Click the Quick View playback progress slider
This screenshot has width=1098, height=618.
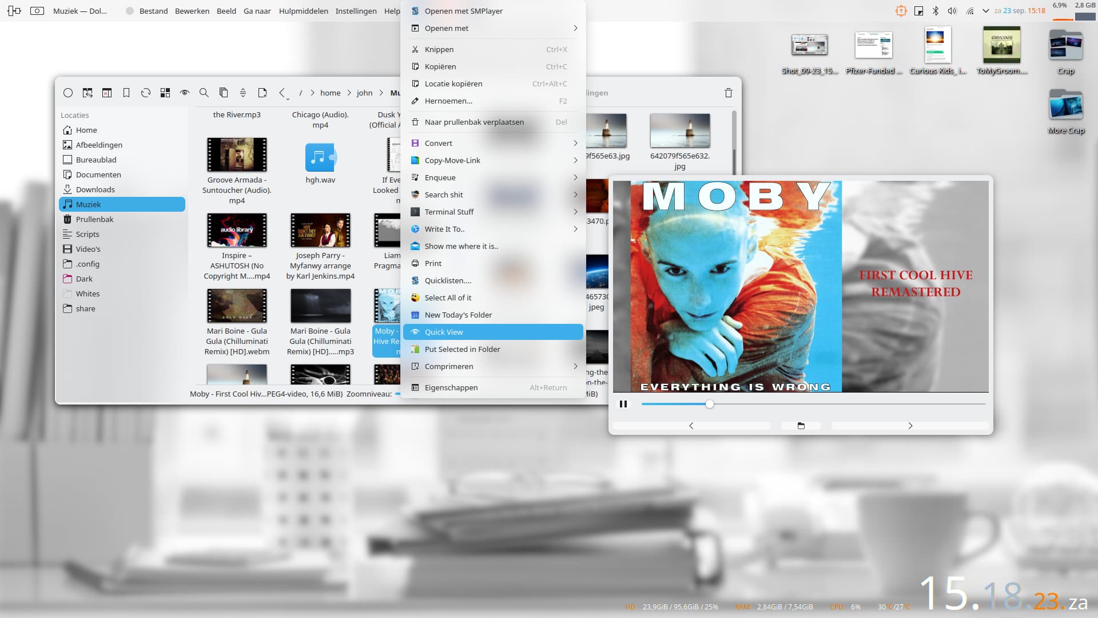pos(813,404)
